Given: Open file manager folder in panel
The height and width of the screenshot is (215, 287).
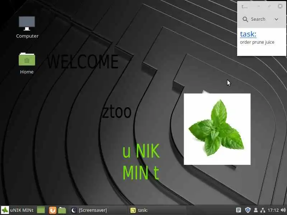Looking at the screenshot, I should pyautogui.click(x=62, y=210).
